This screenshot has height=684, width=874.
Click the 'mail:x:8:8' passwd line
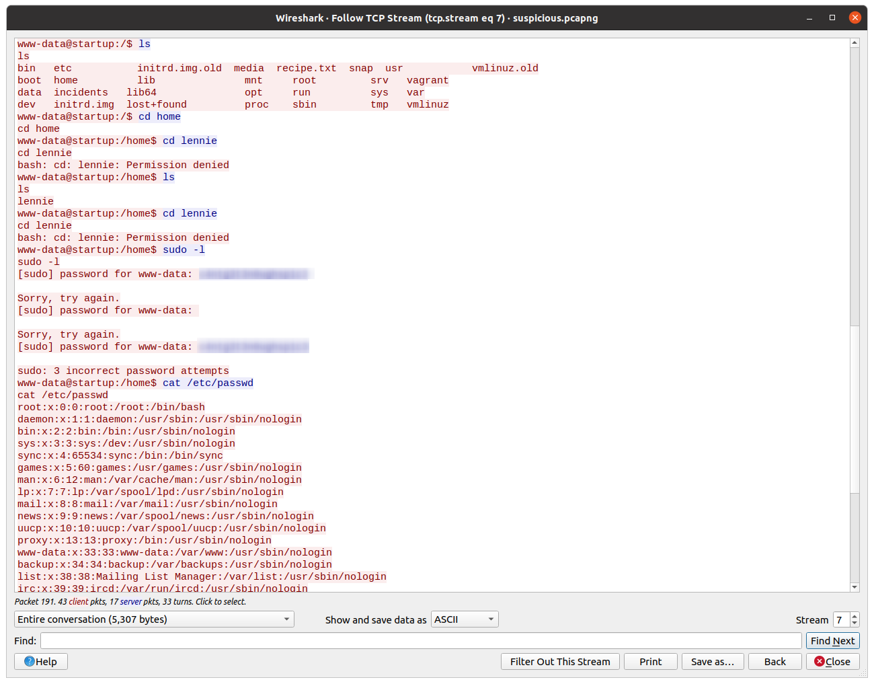(x=147, y=504)
